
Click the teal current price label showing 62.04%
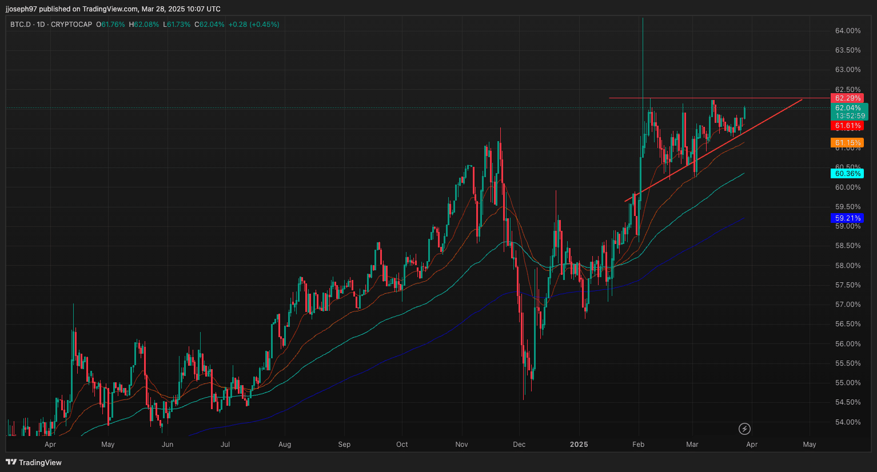(847, 107)
